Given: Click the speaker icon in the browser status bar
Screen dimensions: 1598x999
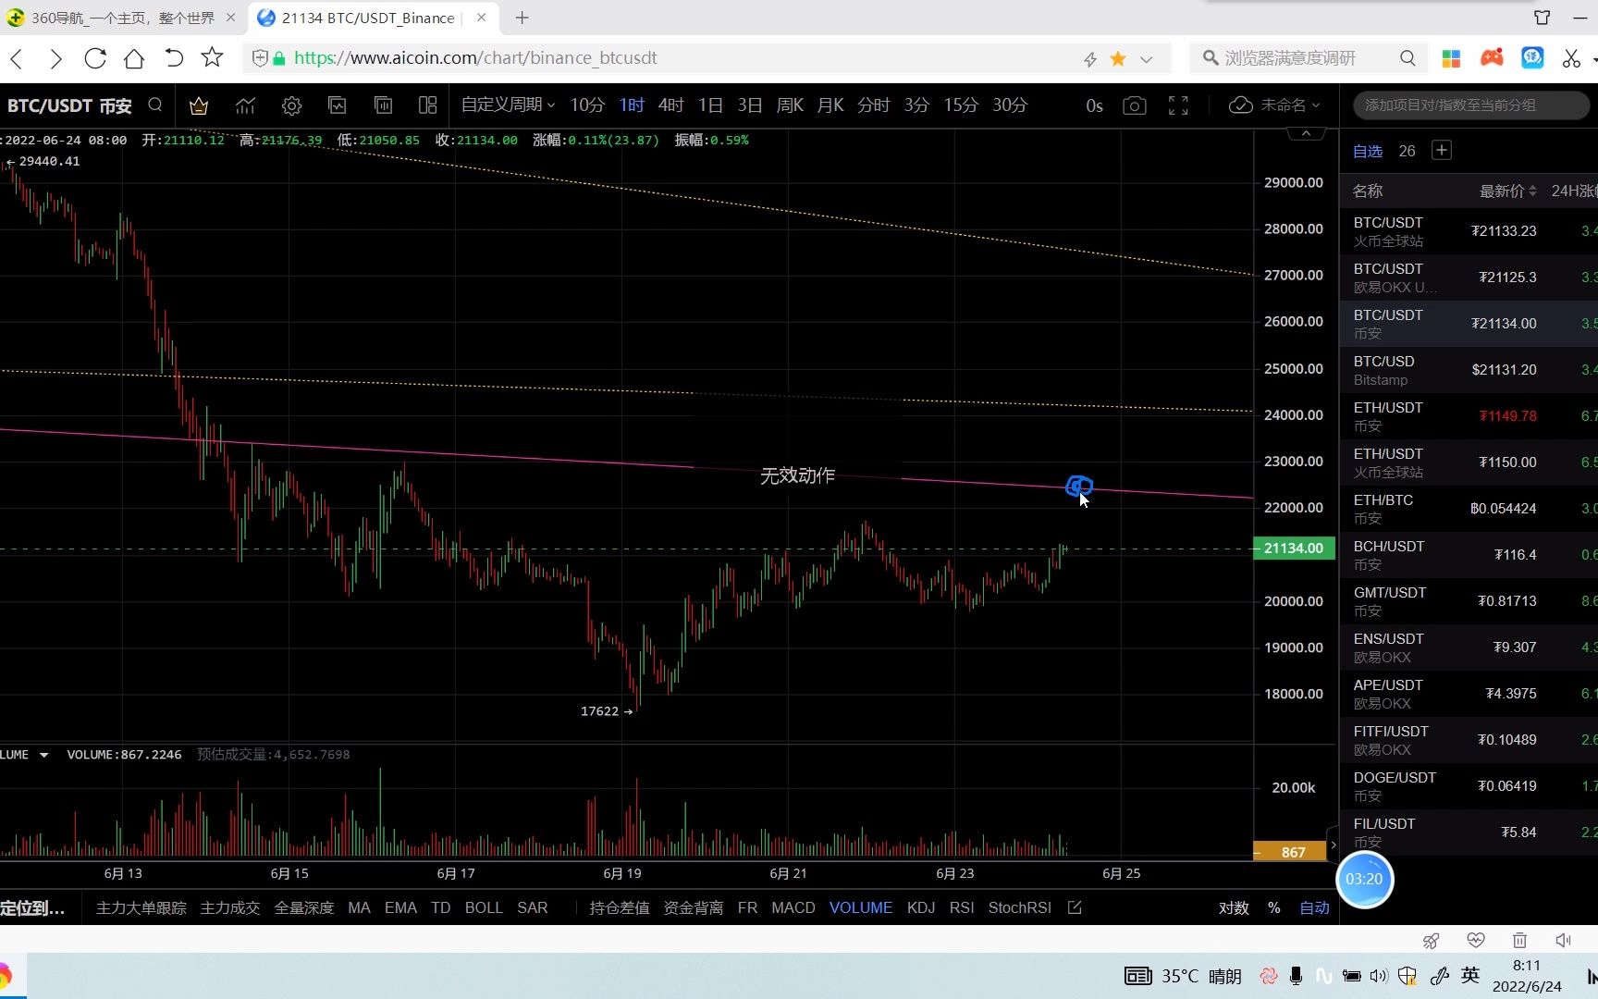Looking at the screenshot, I should (x=1563, y=940).
